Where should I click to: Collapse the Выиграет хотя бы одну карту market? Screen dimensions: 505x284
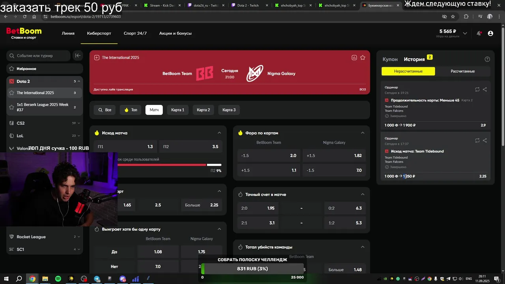tap(219, 229)
